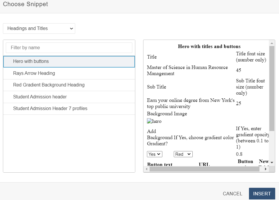Open the Red gradient color dropdown

click(183, 154)
